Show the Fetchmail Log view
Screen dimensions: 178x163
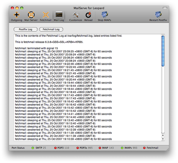point(51,29)
